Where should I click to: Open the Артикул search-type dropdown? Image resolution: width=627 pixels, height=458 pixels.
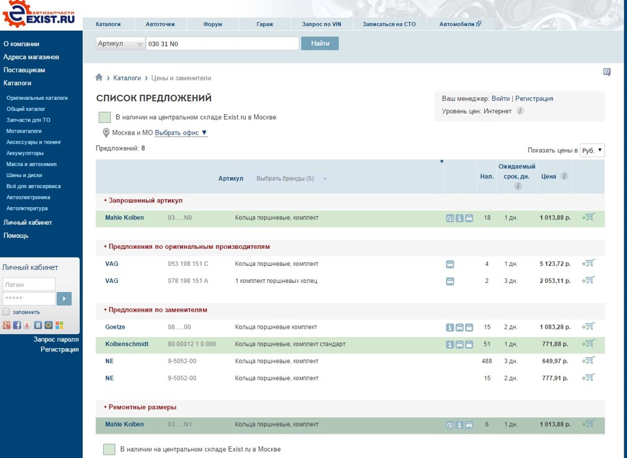click(120, 44)
